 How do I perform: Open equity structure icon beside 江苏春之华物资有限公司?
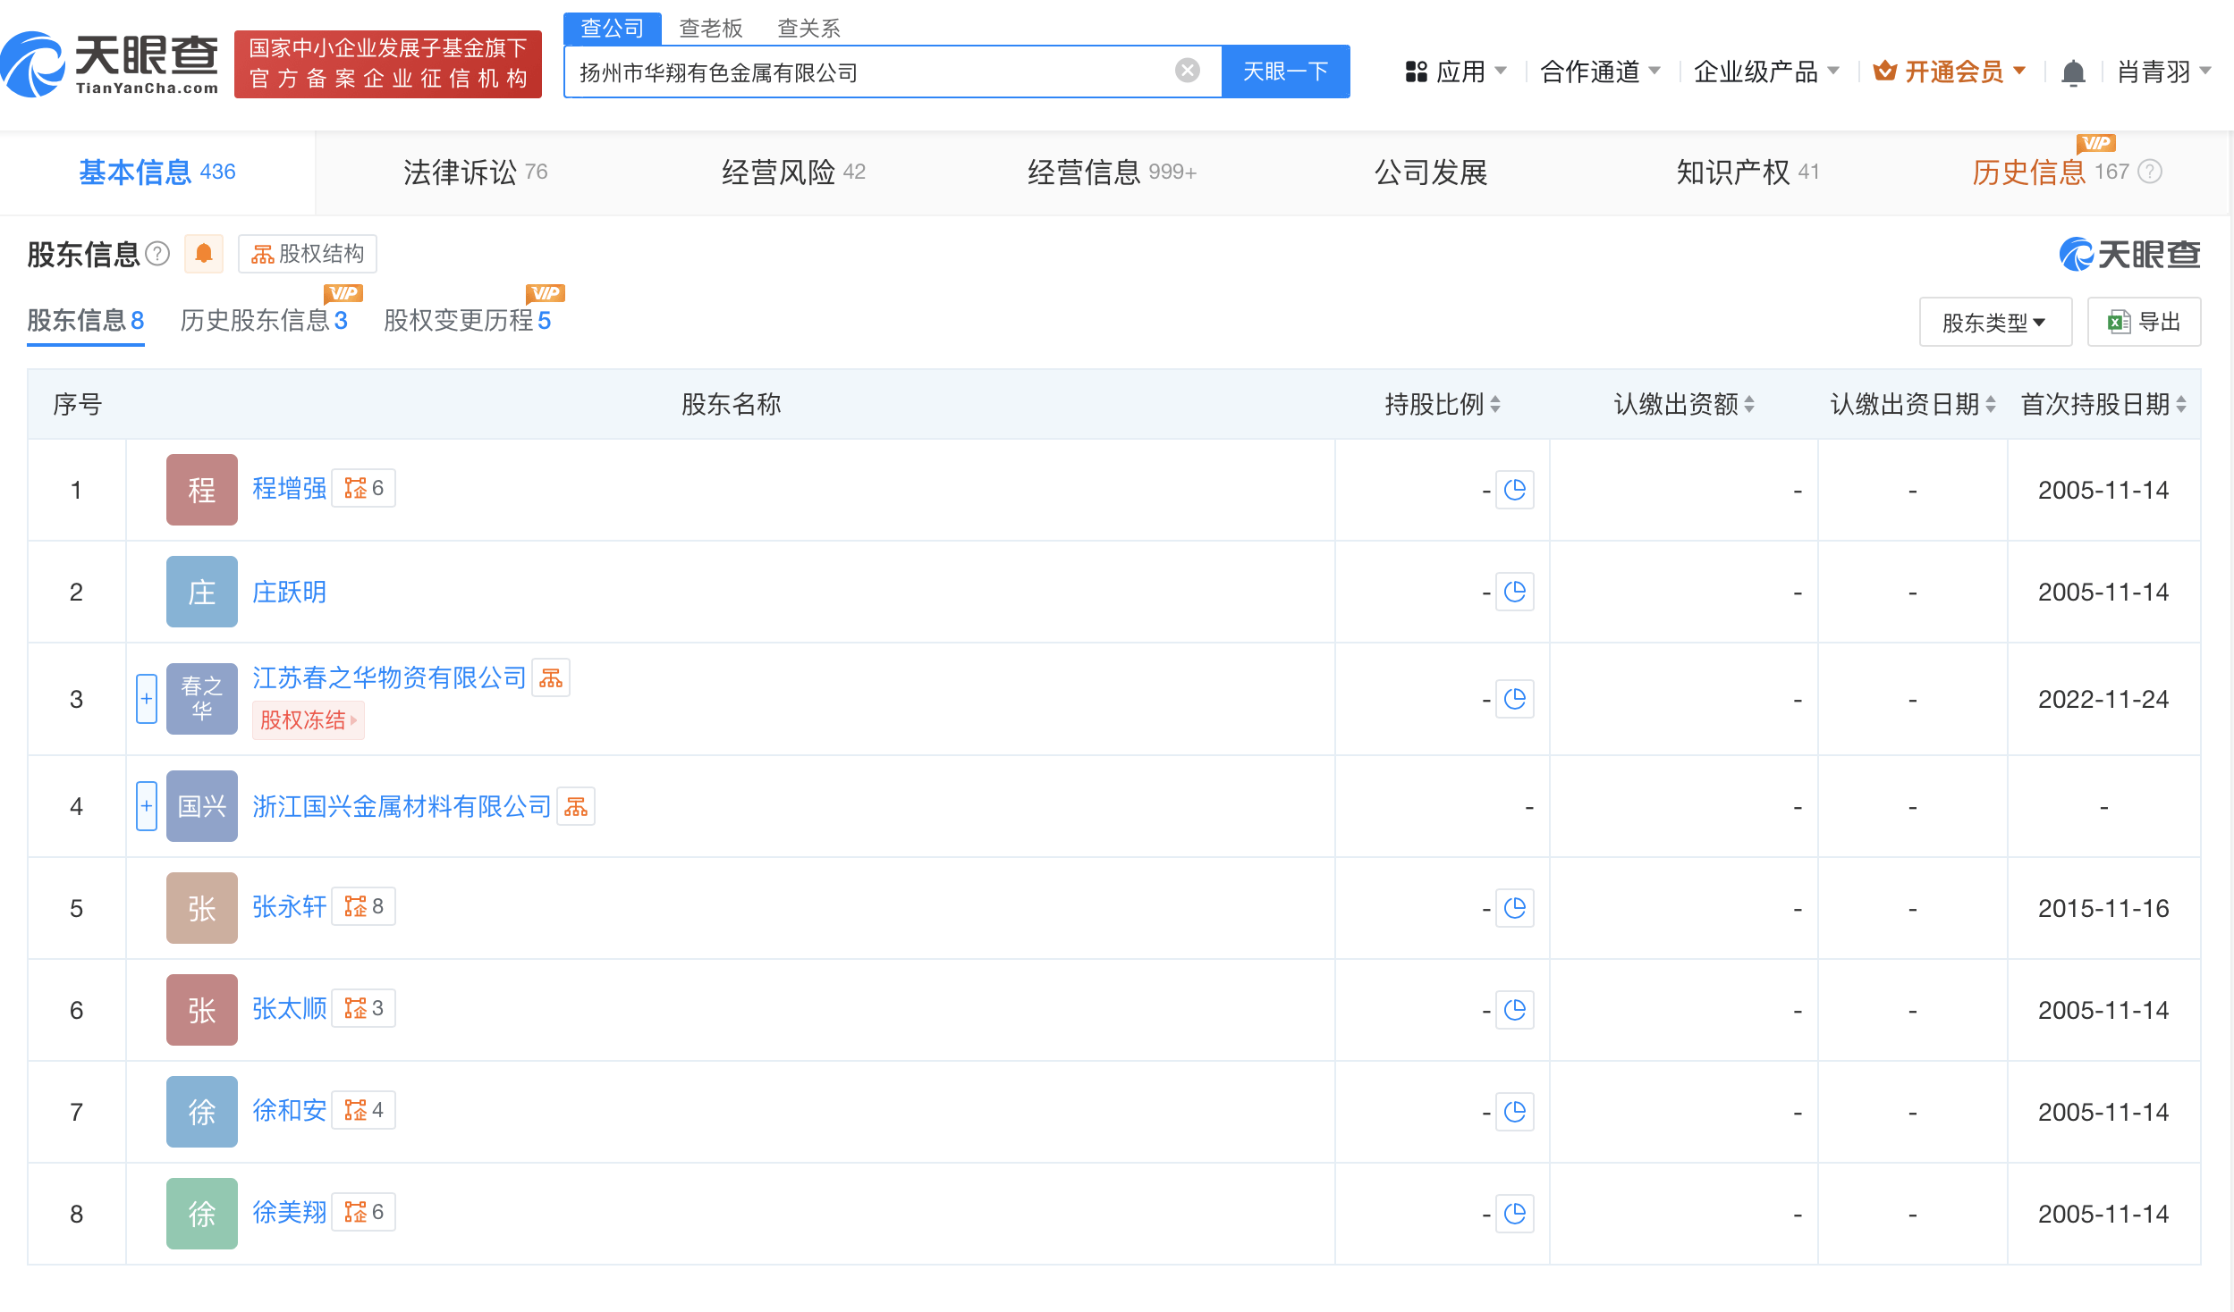pyautogui.click(x=551, y=677)
